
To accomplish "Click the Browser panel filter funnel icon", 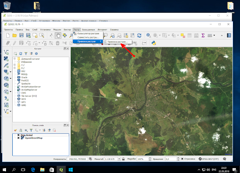I will (x=26, y=54).
